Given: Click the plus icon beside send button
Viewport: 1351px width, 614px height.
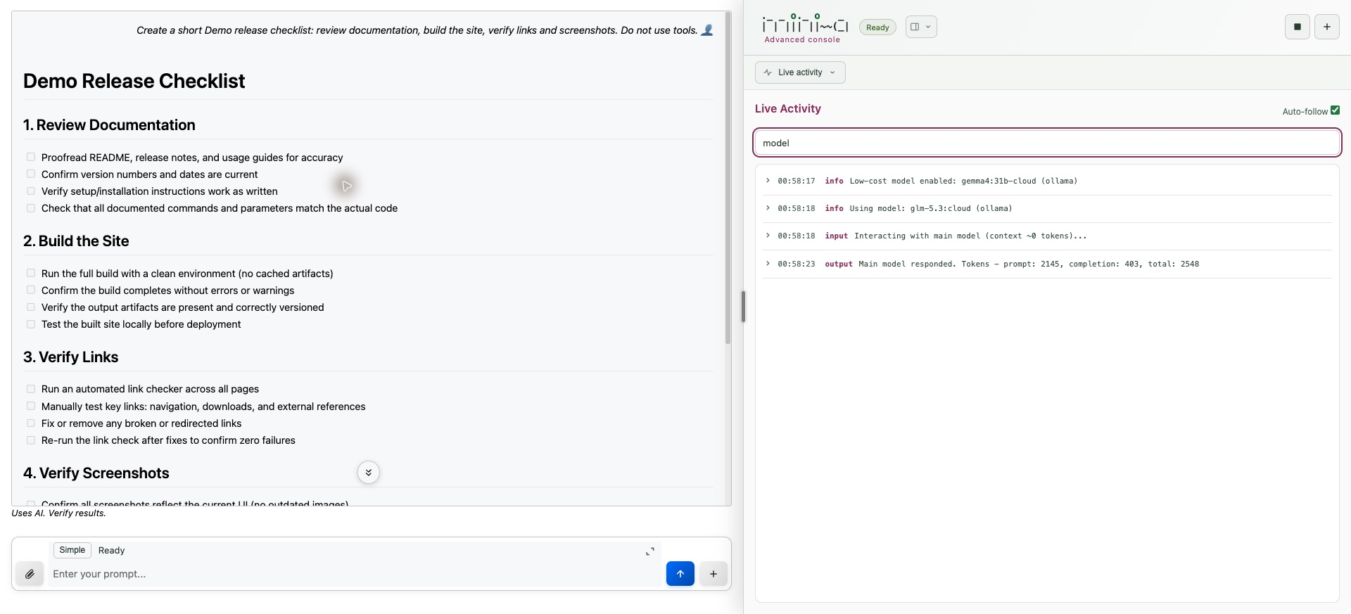Looking at the screenshot, I should pyautogui.click(x=713, y=574).
